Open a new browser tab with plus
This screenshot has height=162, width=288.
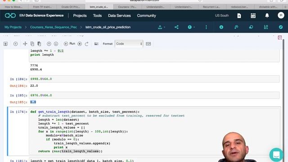coord(285,7)
